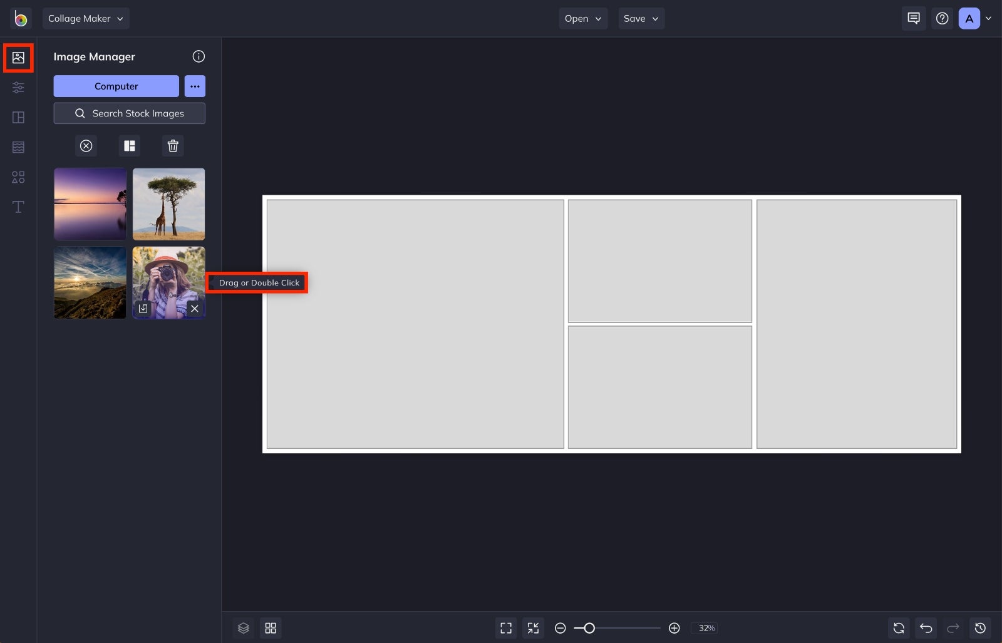Expand the Open dropdown menu
The height and width of the screenshot is (643, 1002).
pyautogui.click(x=582, y=18)
